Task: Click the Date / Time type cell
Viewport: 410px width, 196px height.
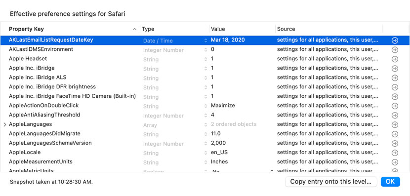Action: click(x=158, y=41)
